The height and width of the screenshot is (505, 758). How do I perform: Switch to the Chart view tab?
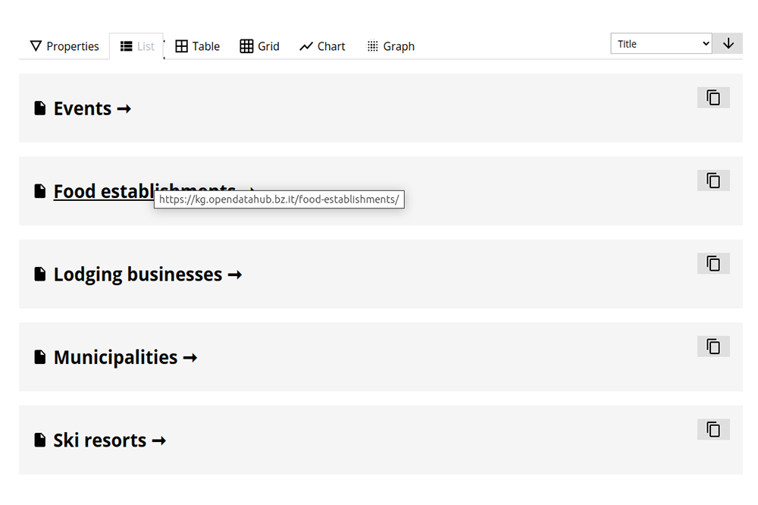click(322, 46)
